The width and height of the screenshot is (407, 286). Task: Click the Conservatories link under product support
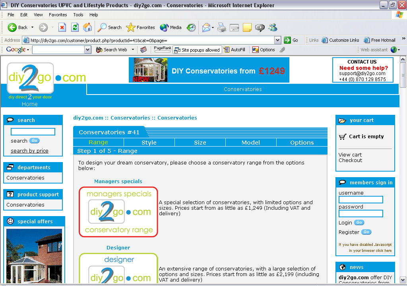(x=25, y=205)
